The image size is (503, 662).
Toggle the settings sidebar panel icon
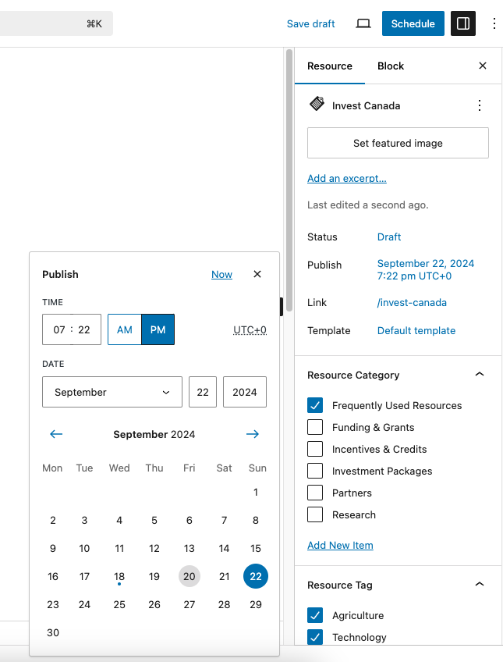[x=463, y=23]
